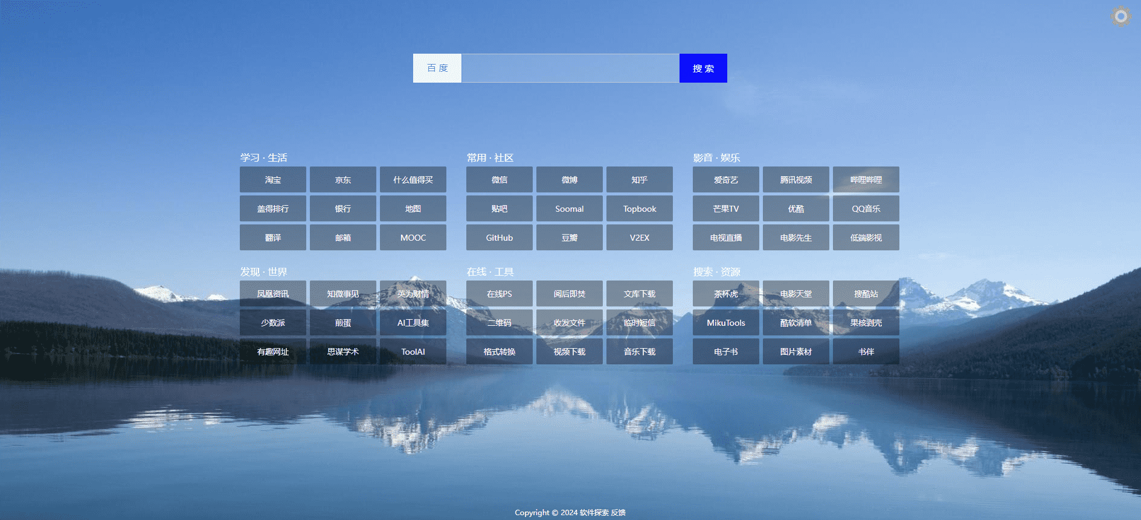Open the 电子书 resource link

click(x=726, y=352)
